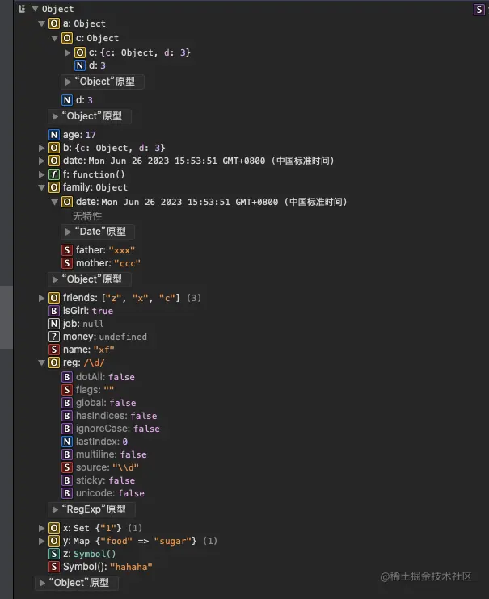
Task: Select the 'money: undefined' property row
Action: click(98, 337)
